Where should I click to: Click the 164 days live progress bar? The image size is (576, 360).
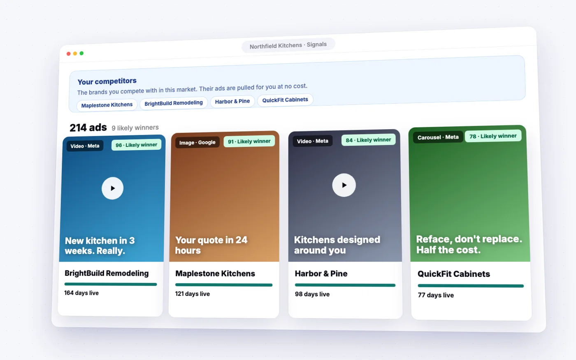[111, 284]
